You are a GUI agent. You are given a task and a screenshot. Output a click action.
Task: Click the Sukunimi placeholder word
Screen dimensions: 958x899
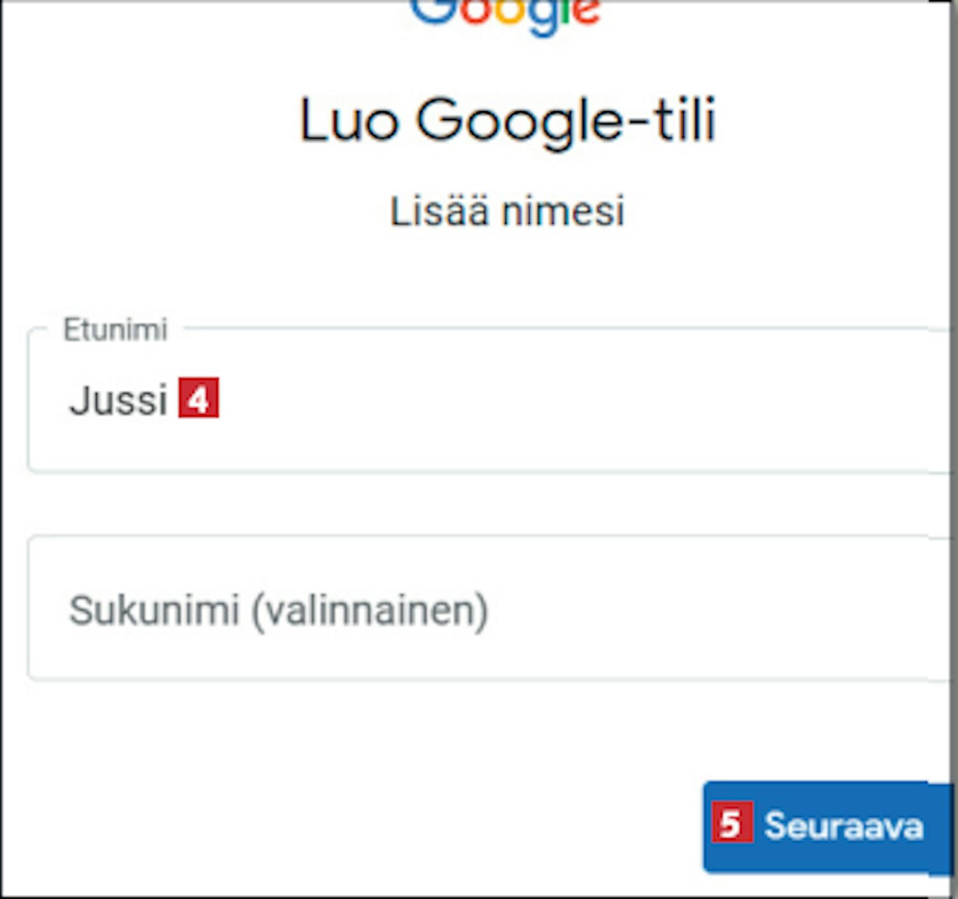pos(154,610)
